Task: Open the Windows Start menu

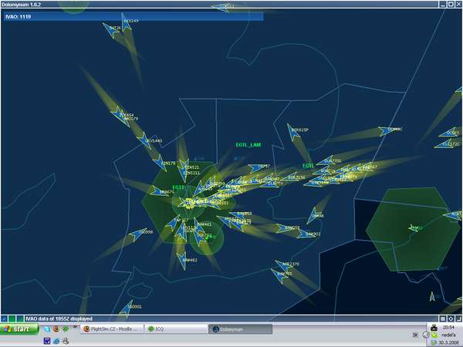Action: click(19, 329)
